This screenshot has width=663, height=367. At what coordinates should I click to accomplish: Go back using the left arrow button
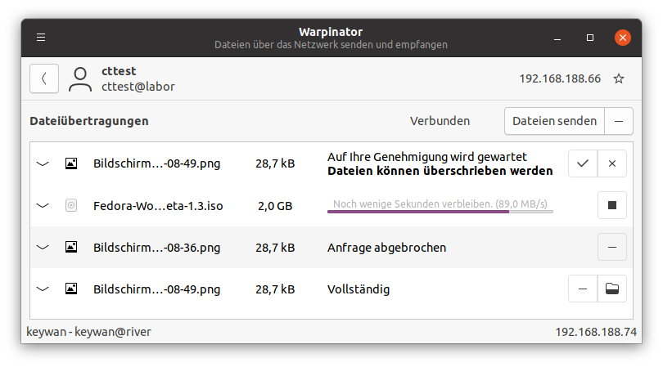point(44,78)
